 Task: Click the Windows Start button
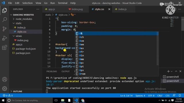pos(3,100)
